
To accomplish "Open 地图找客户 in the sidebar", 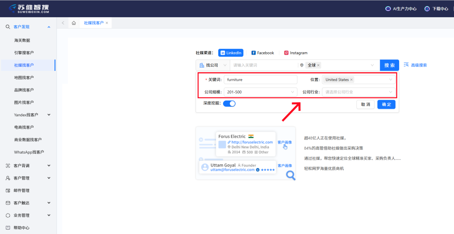I will click(x=24, y=78).
